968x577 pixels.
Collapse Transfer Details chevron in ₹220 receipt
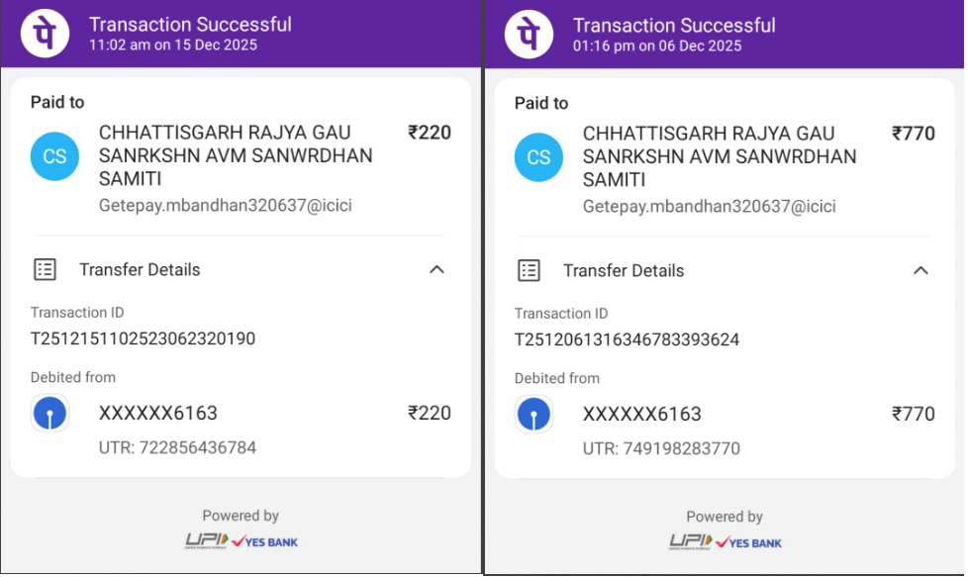click(436, 269)
